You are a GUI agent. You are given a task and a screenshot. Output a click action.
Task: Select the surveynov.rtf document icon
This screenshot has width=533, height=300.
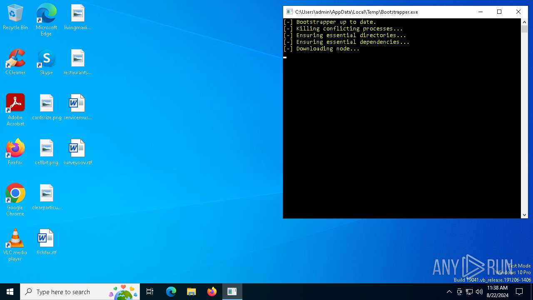[77, 152]
